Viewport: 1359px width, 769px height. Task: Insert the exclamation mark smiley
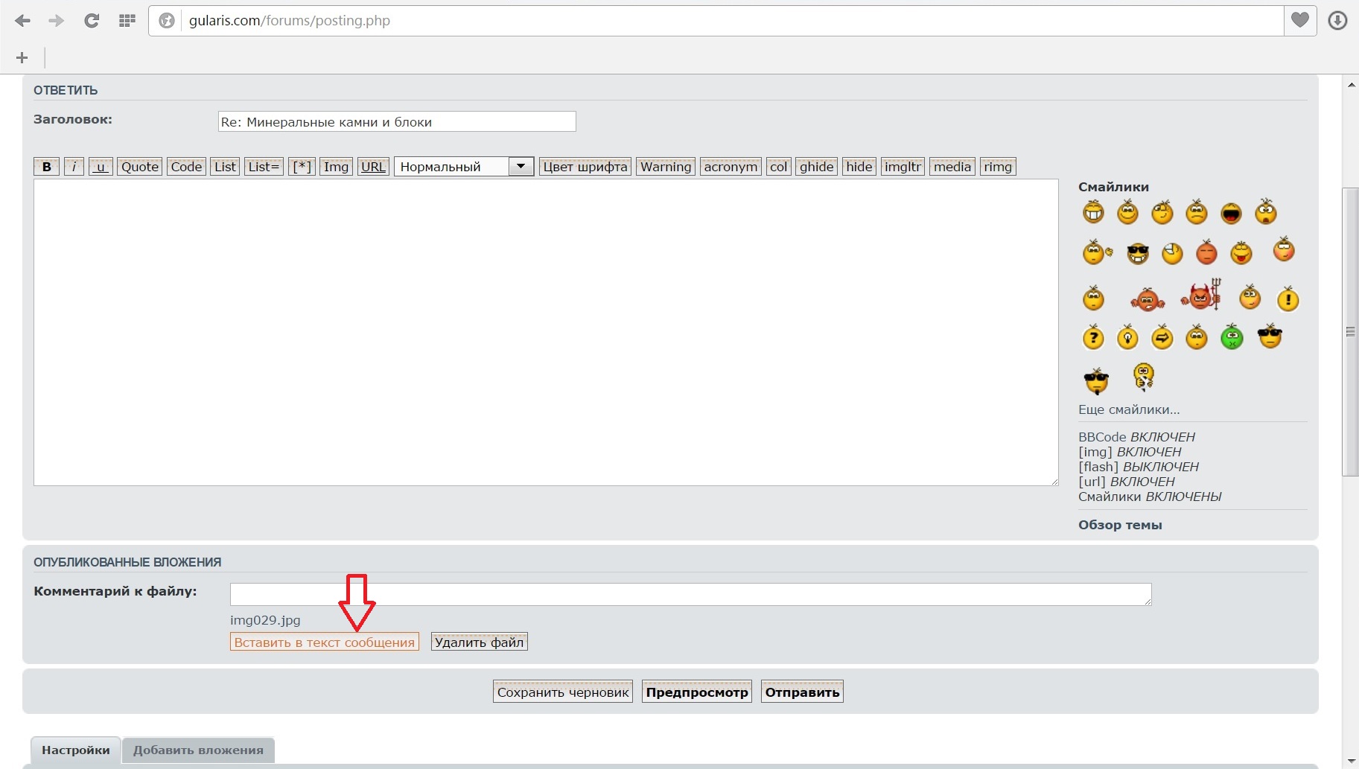point(1288,299)
